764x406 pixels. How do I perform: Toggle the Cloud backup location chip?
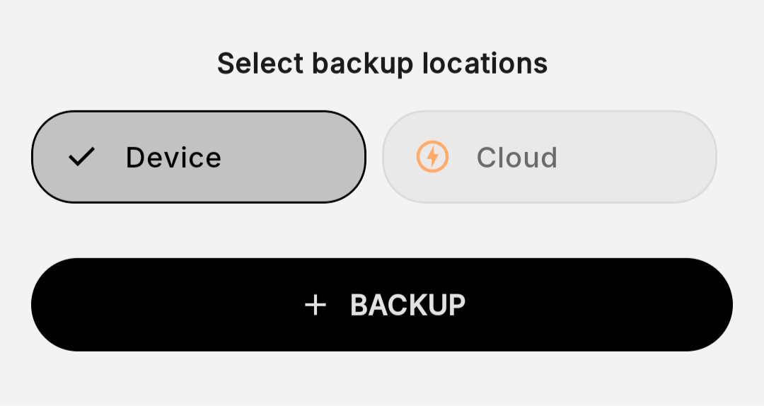coord(550,157)
